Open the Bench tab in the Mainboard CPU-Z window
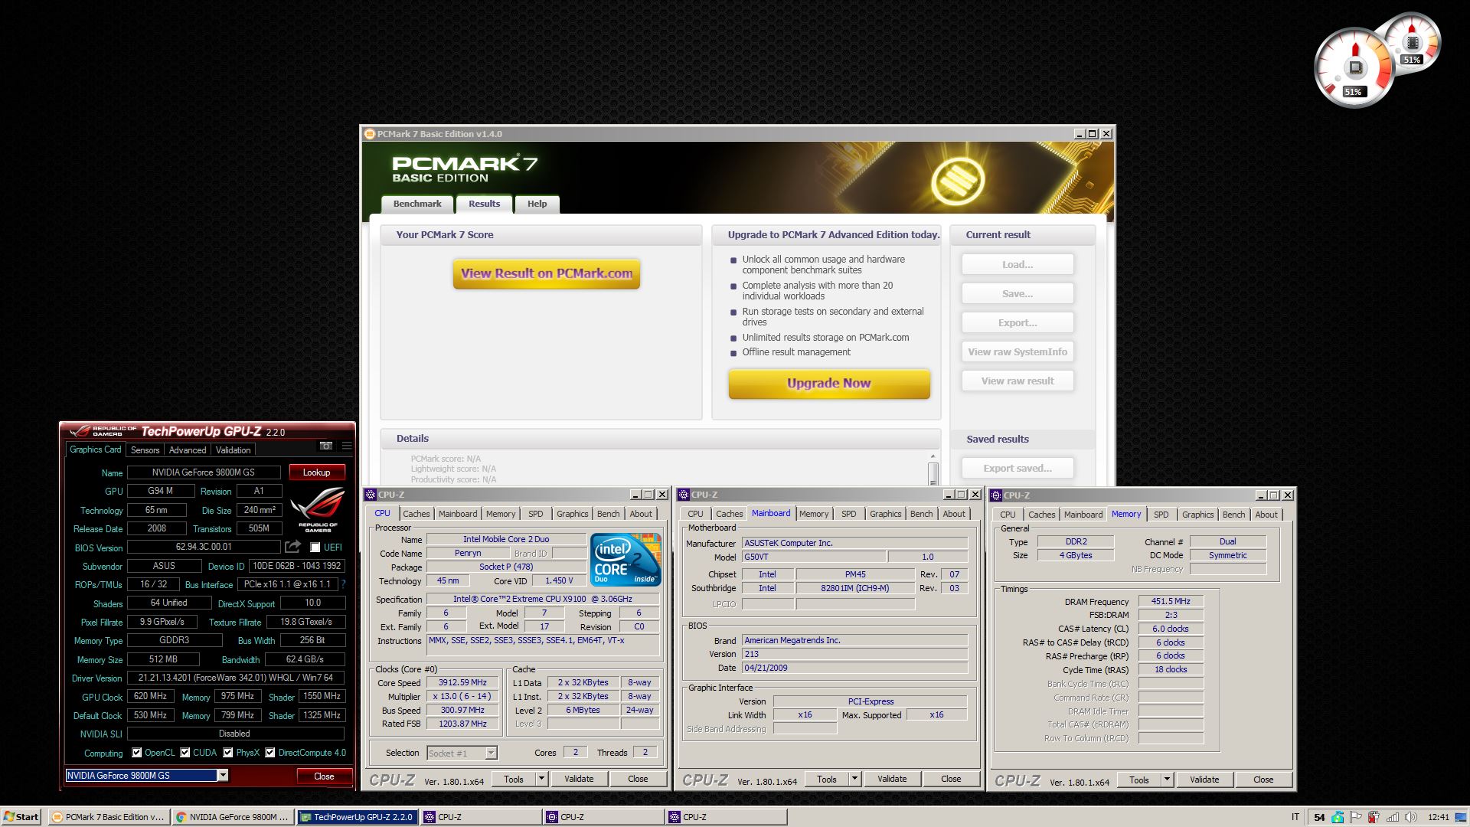Screen dimensions: 1470x827 point(921,514)
